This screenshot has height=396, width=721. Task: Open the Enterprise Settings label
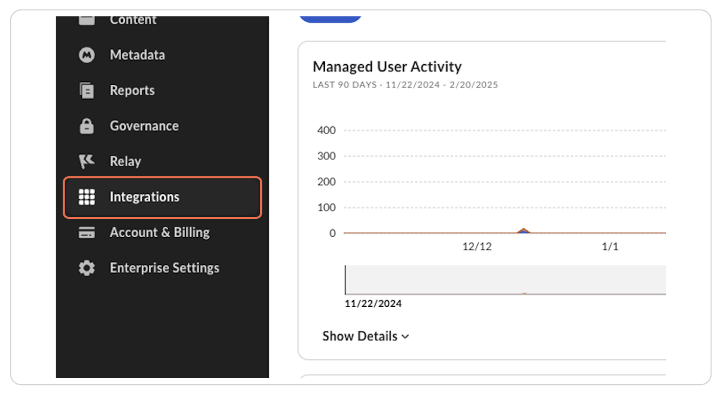click(x=165, y=268)
